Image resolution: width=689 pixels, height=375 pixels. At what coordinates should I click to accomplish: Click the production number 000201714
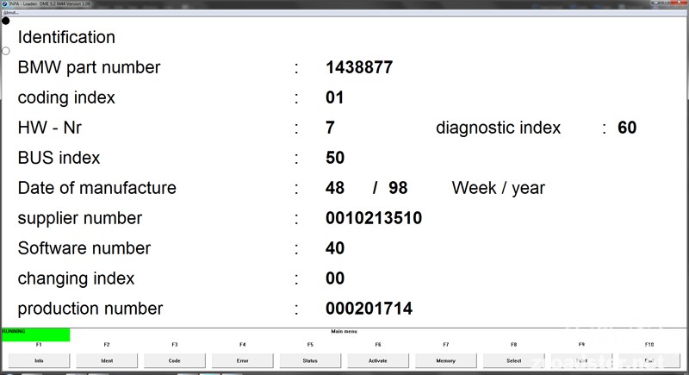(369, 309)
